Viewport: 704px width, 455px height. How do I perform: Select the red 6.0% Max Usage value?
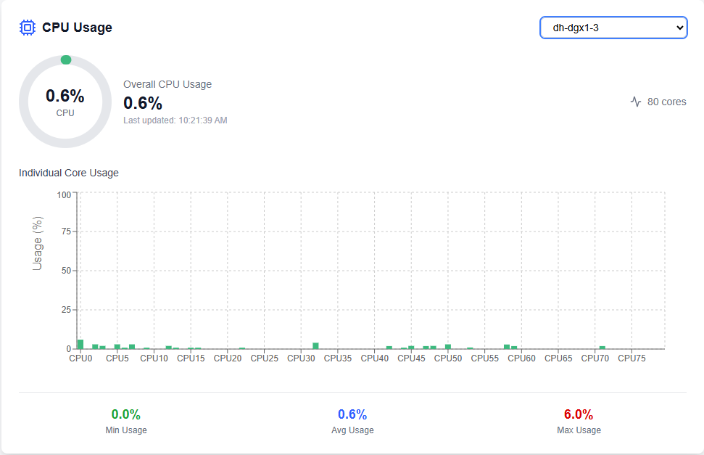579,414
